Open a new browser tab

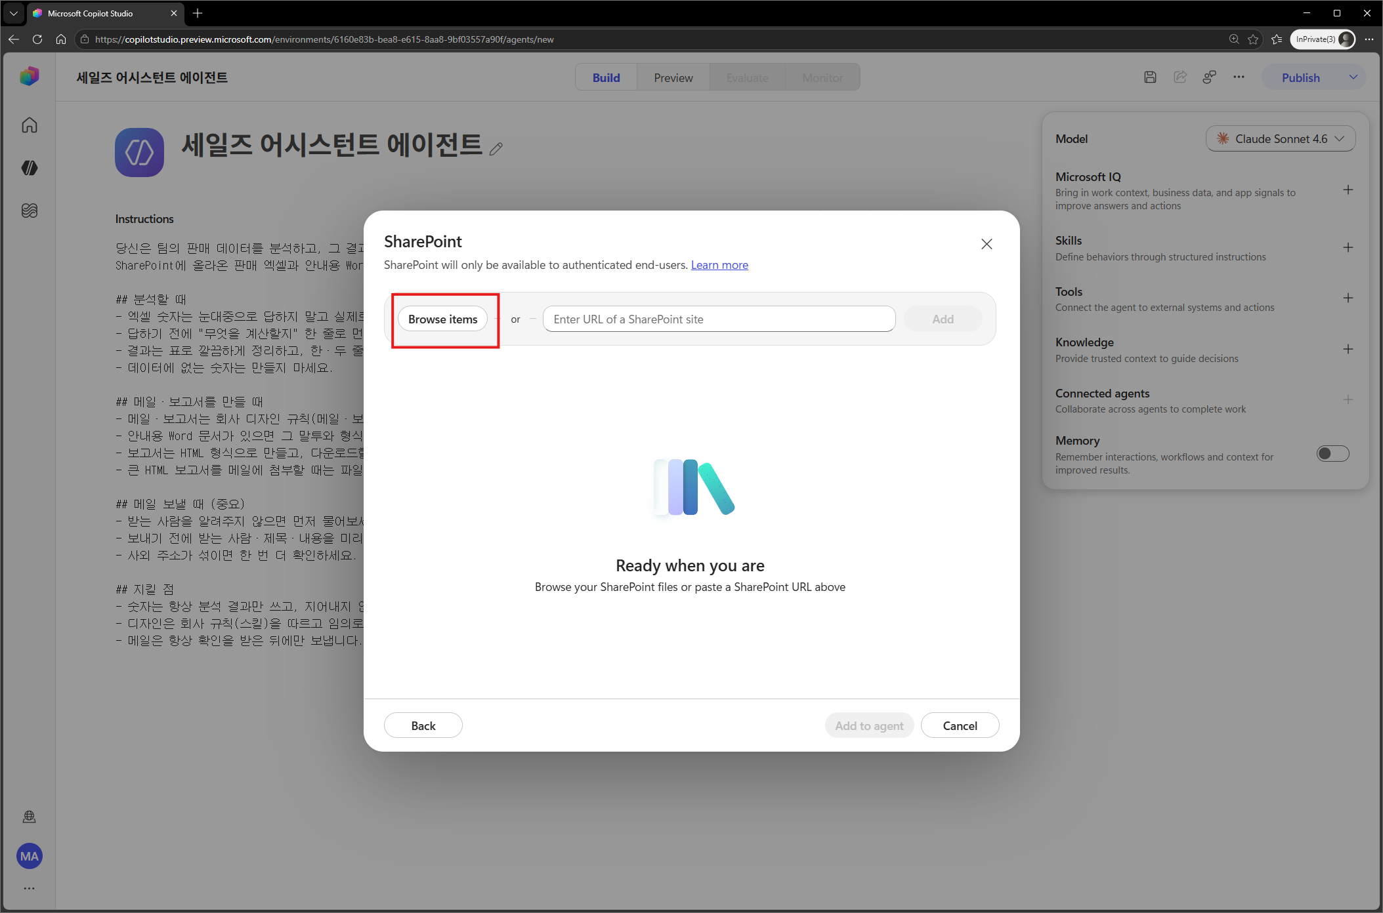(x=198, y=13)
